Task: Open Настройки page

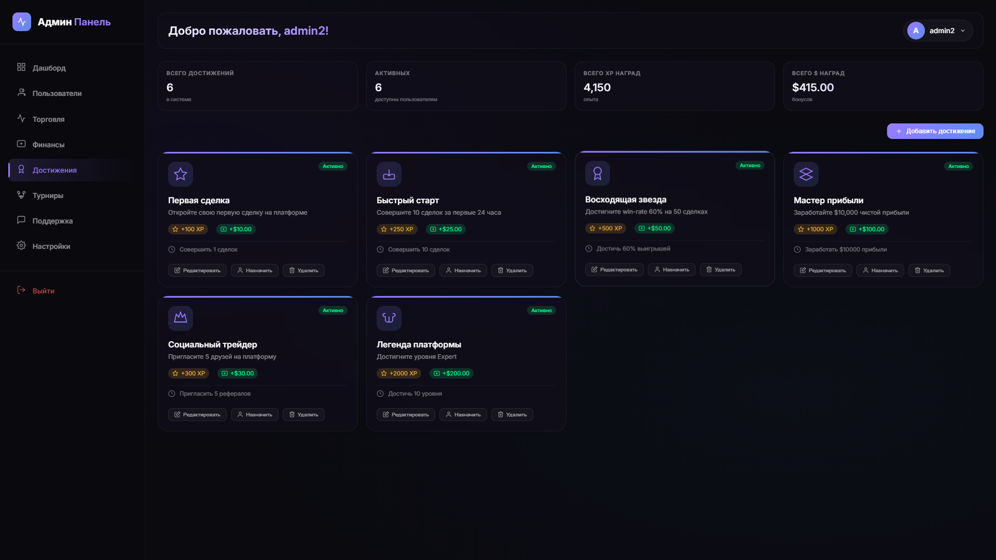Action: (73, 246)
